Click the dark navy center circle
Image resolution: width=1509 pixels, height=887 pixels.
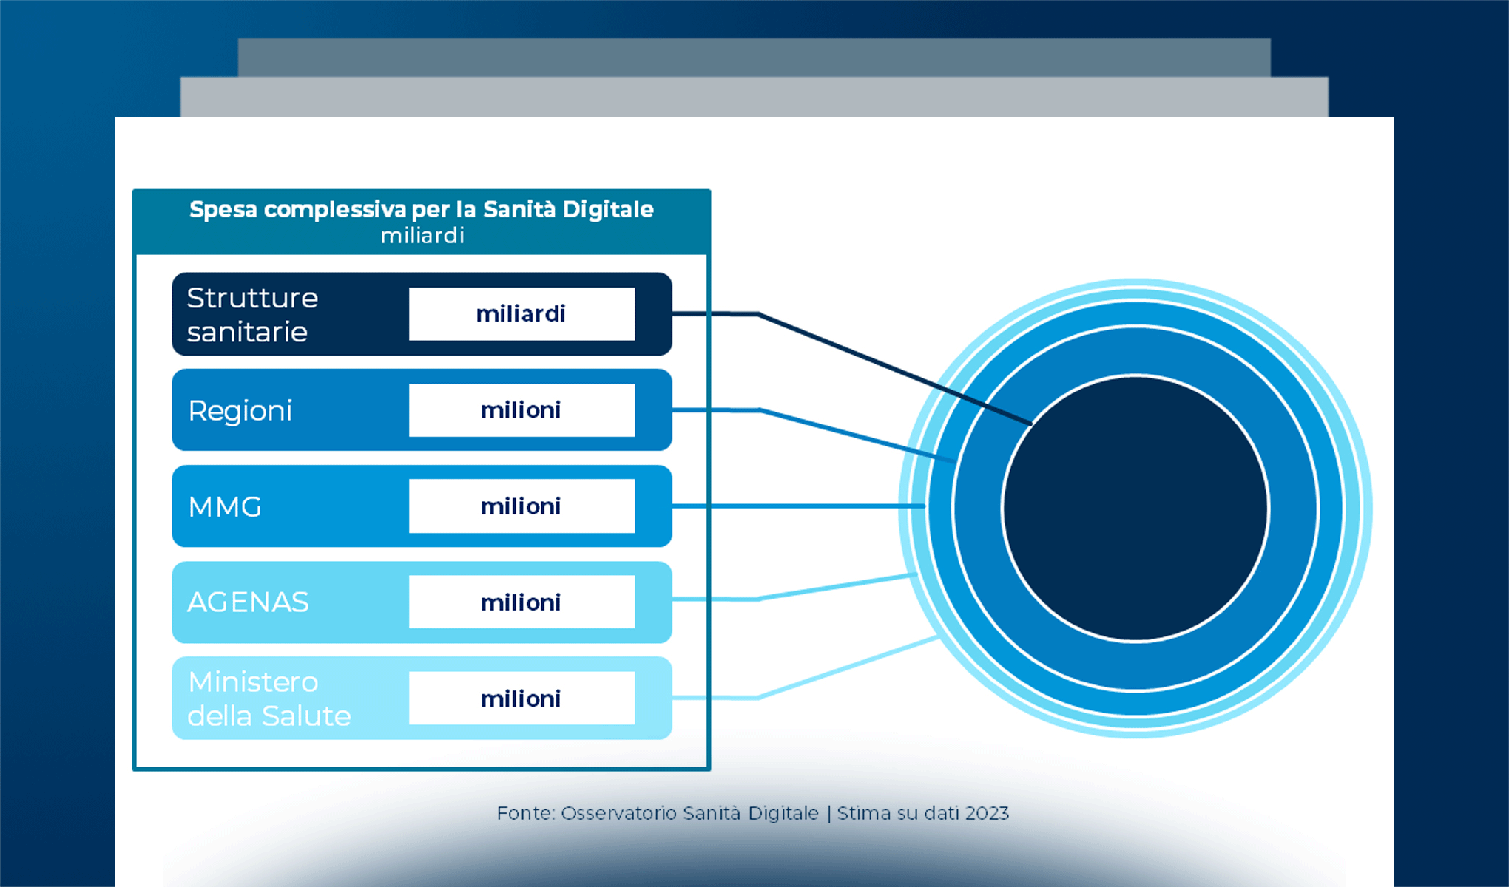click(1135, 509)
